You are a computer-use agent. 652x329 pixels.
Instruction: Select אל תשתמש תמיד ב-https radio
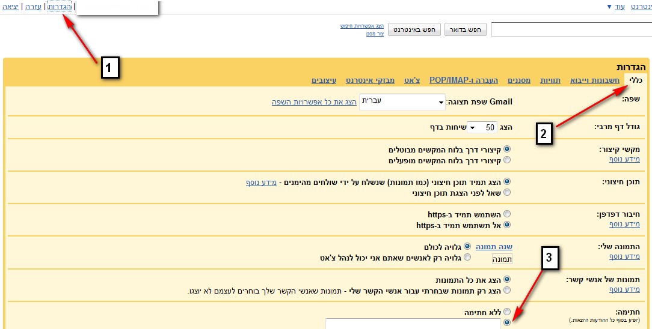507,225
